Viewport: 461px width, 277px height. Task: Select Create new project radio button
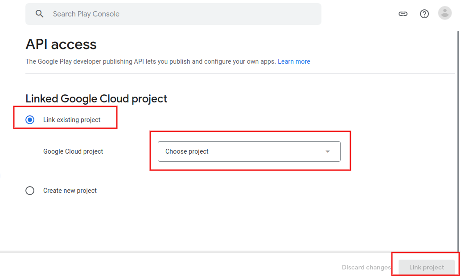[30, 191]
